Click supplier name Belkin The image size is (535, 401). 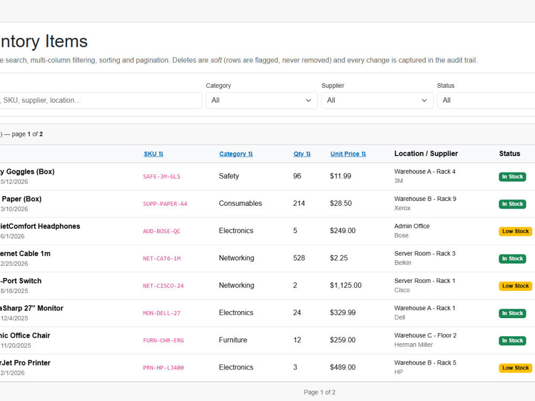403,263
